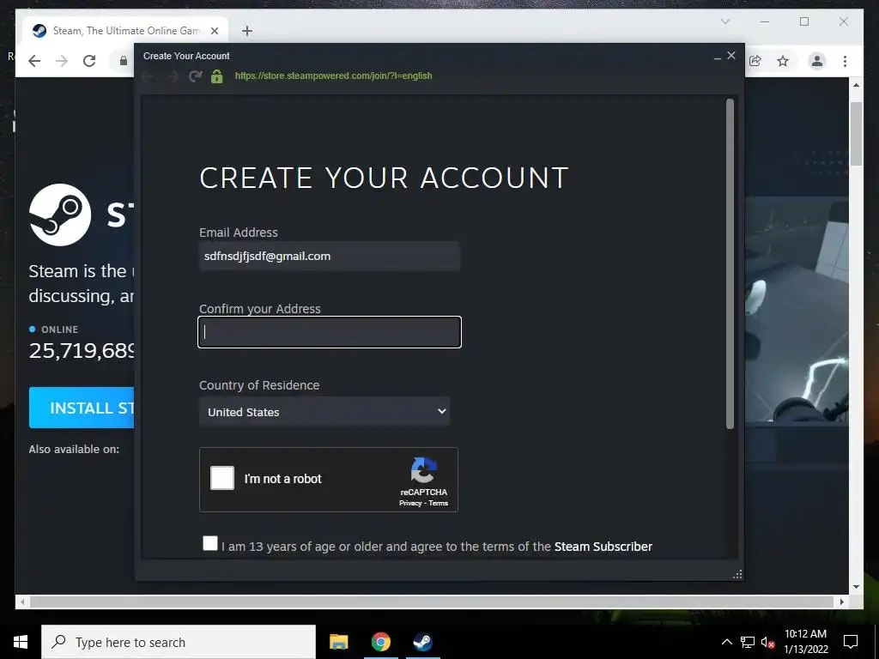Click the Install Steam button
Screen dimensions: 879x659
pyautogui.click(x=82, y=408)
